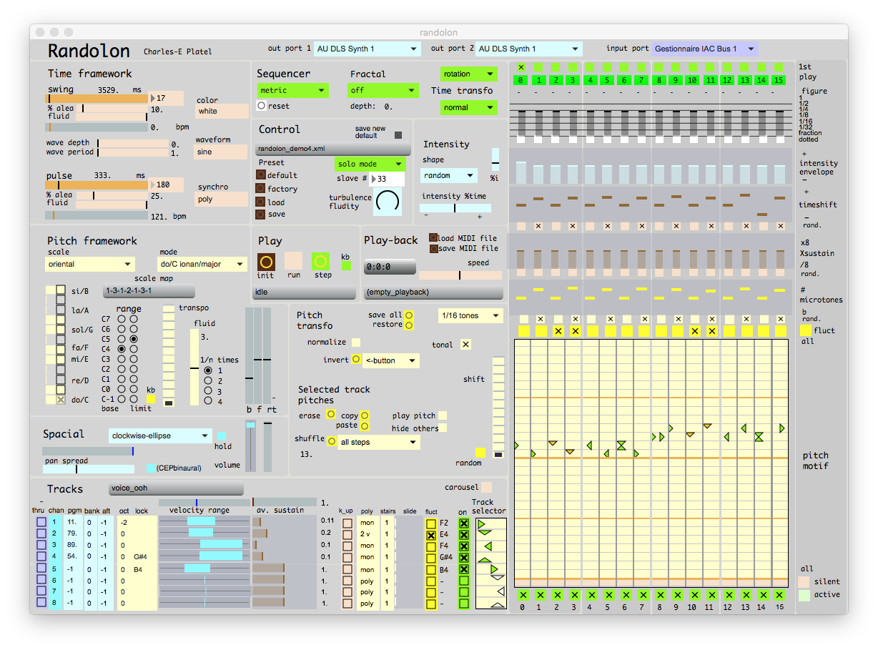Viewport: 878px width, 650px height.
Task: Toggle thru checkbox for channel 1
Action: pos(41,523)
